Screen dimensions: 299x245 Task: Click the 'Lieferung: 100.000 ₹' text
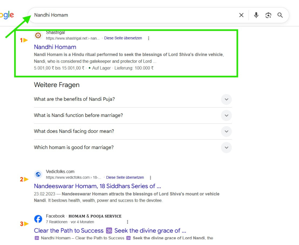[x=134, y=68]
